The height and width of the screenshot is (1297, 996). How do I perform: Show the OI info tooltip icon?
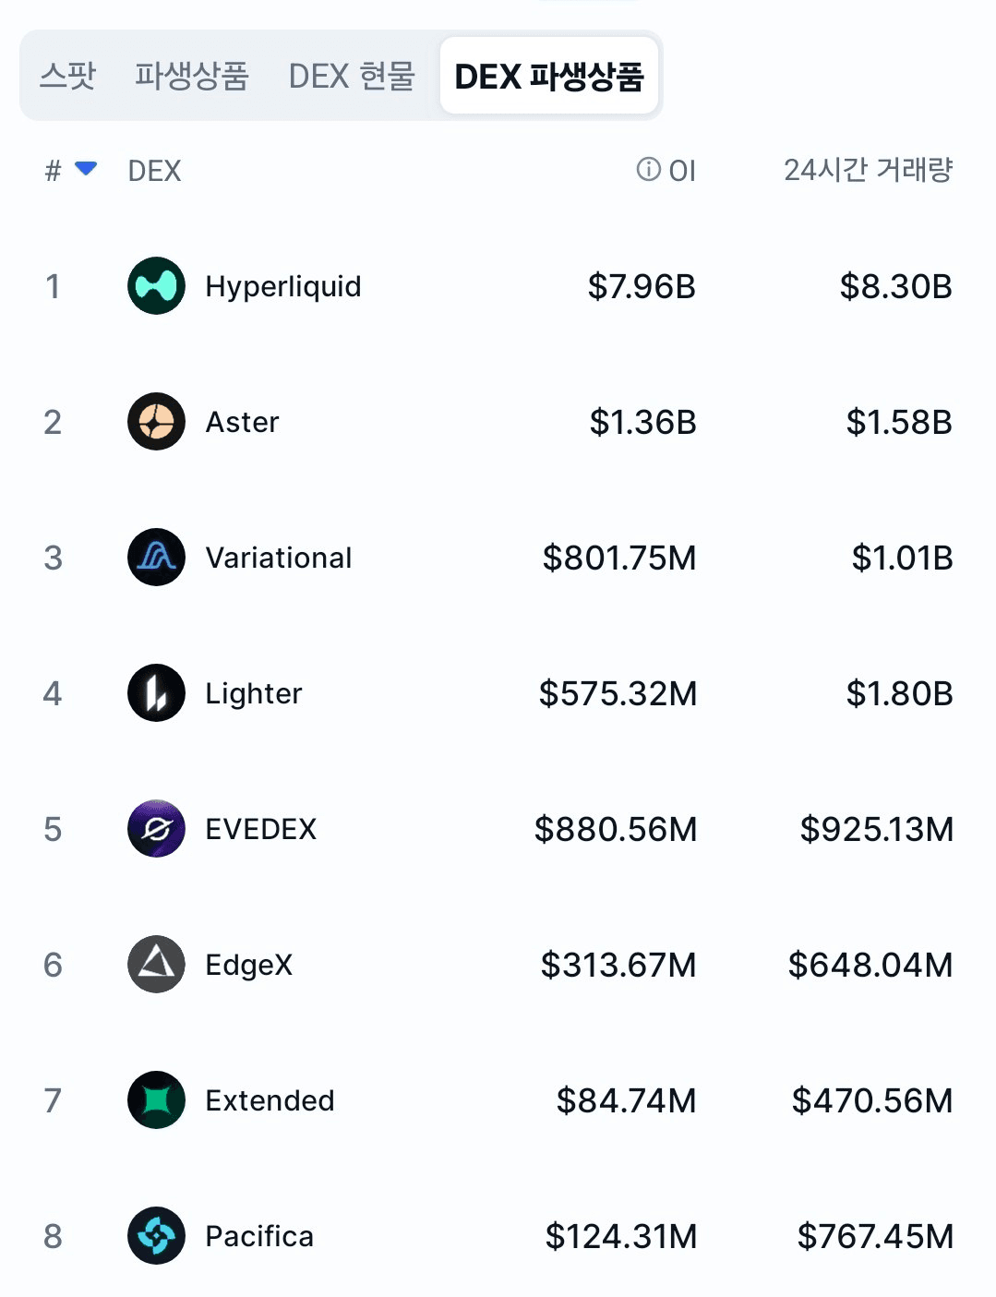649,170
